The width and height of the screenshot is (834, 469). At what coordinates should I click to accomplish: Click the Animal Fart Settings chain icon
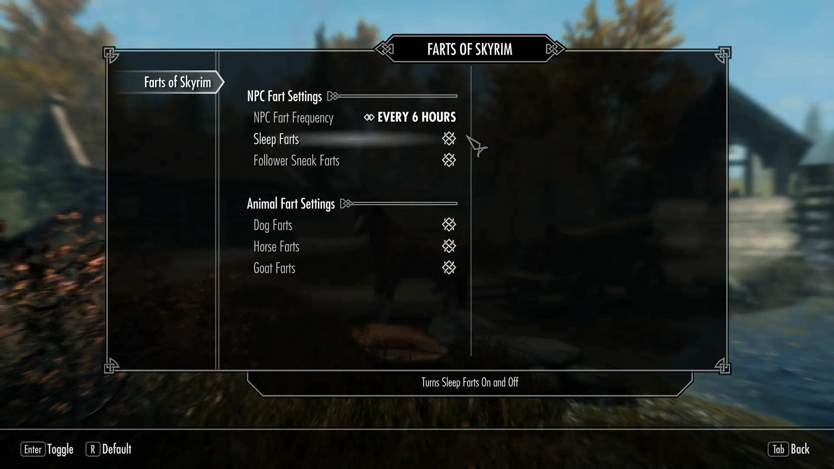point(347,204)
